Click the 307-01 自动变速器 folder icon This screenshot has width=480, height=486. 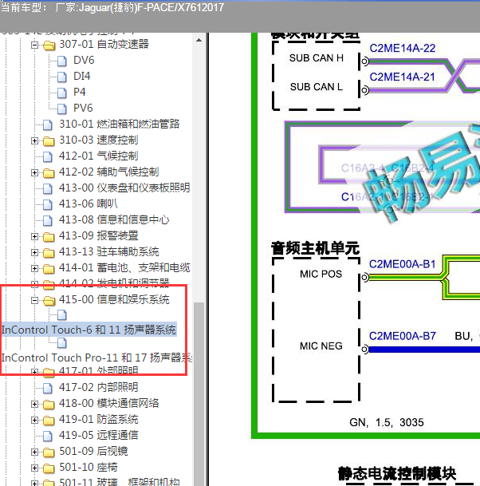click(49, 45)
